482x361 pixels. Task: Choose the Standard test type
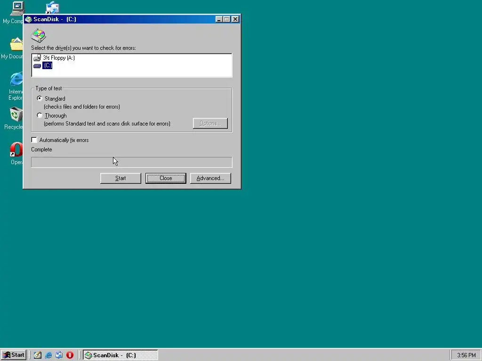[40, 99]
